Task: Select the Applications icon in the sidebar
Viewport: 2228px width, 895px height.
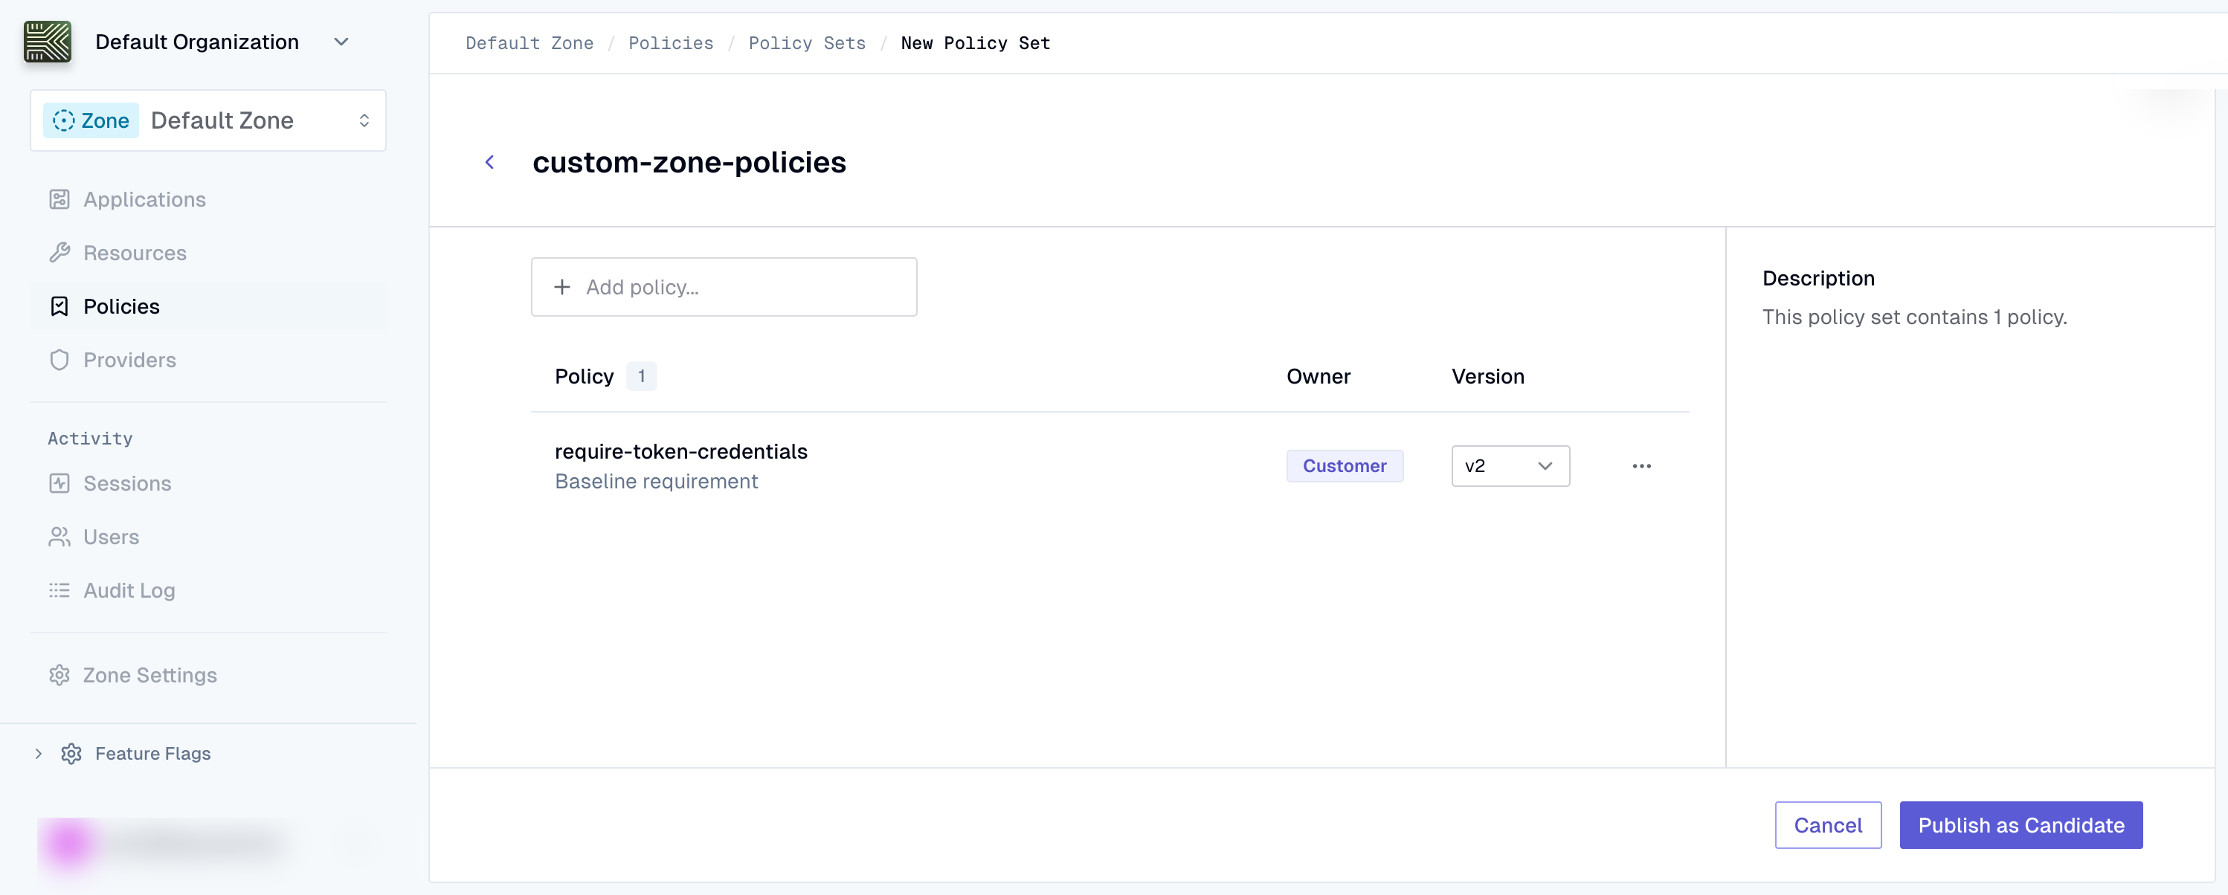Action: [x=59, y=199]
